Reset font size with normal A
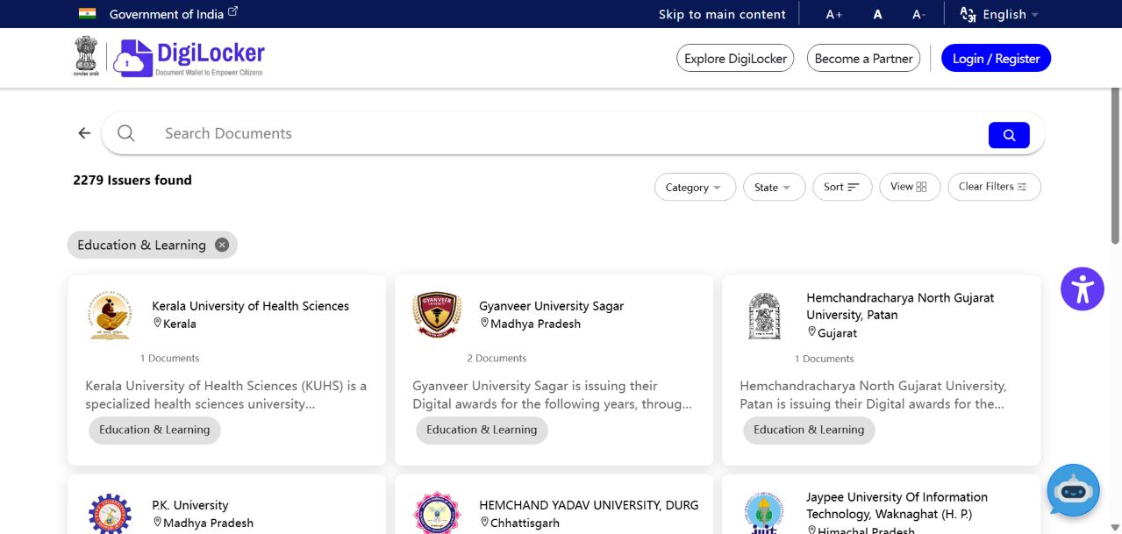 click(878, 14)
